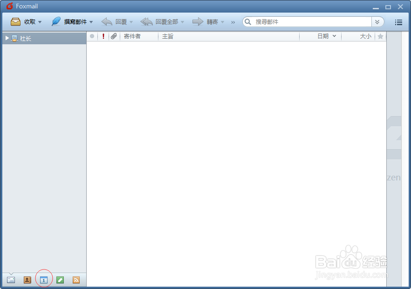This screenshot has height=289, width=411.
Task: Open the main menu list icon
Action: (x=398, y=22)
